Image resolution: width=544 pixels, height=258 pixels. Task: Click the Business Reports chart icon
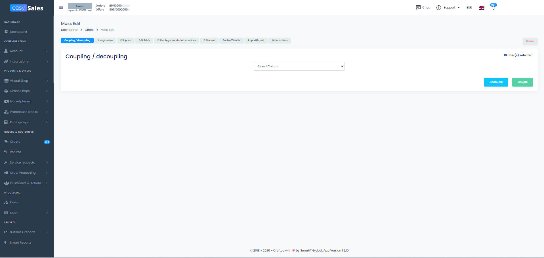tap(6, 232)
